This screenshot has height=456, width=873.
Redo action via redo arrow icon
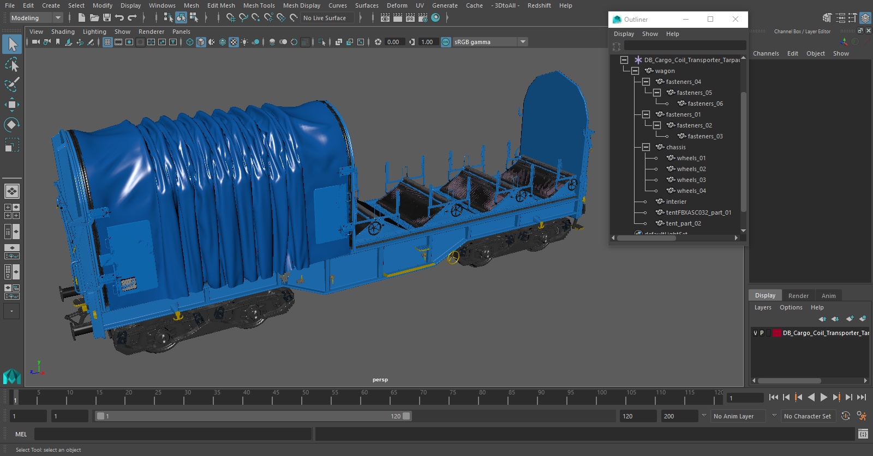point(132,18)
